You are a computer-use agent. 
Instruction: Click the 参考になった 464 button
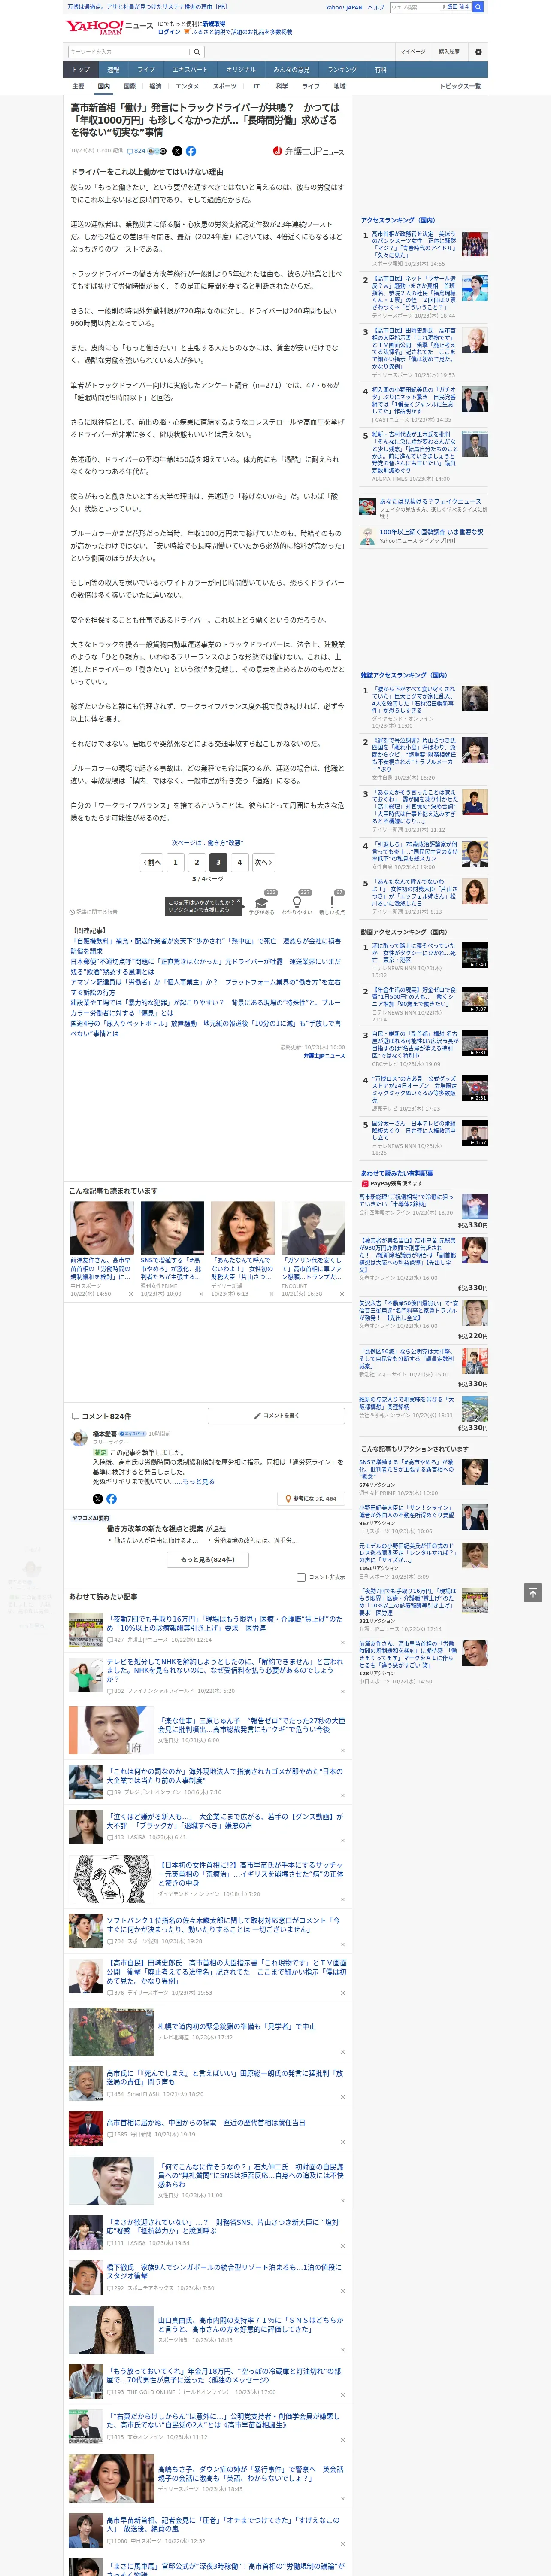[x=311, y=1498]
